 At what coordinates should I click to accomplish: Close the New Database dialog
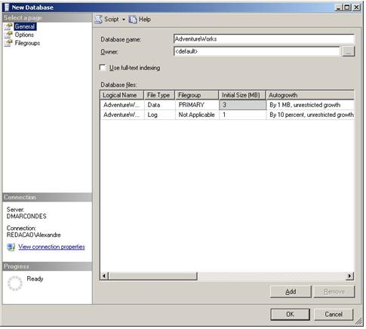[356, 8]
